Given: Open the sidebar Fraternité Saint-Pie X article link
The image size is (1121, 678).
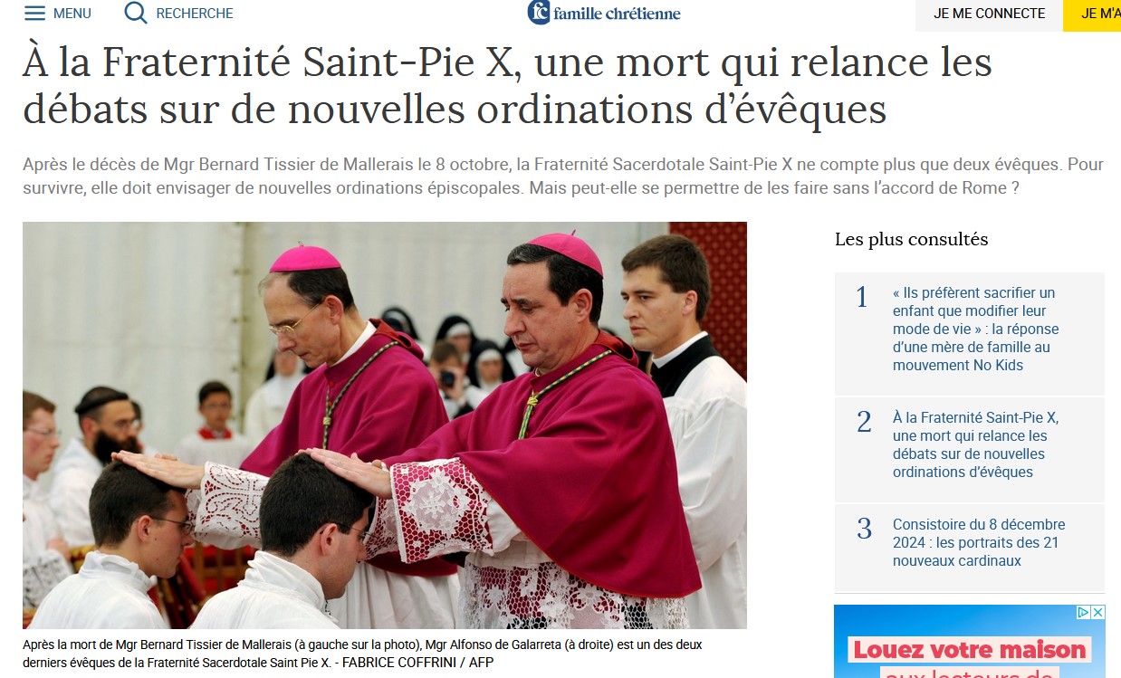Looking at the screenshot, I should 975,444.
